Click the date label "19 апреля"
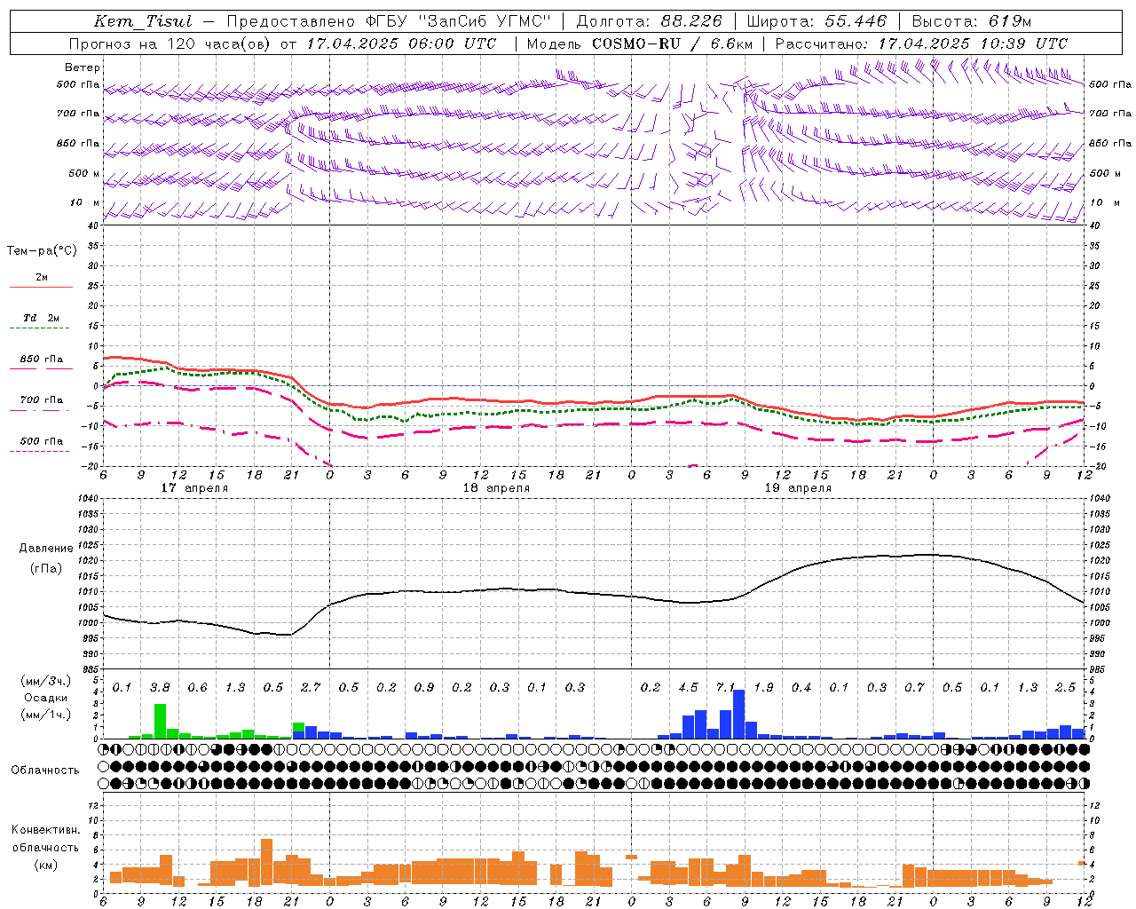Screen dimensions: 1136x909 point(798,488)
